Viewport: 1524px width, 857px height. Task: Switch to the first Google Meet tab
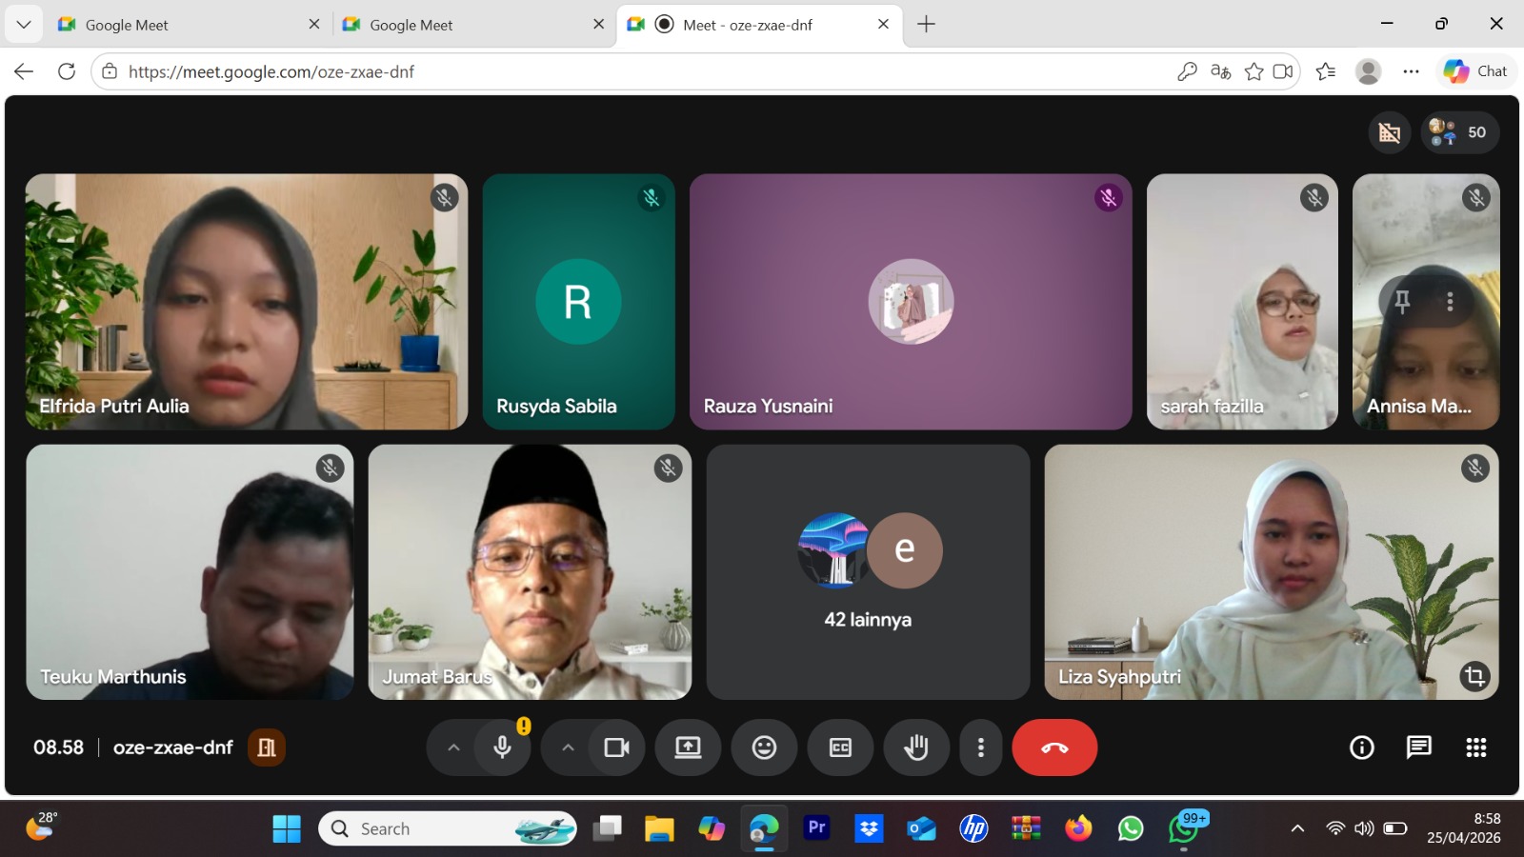pyautogui.click(x=181, y=25)
